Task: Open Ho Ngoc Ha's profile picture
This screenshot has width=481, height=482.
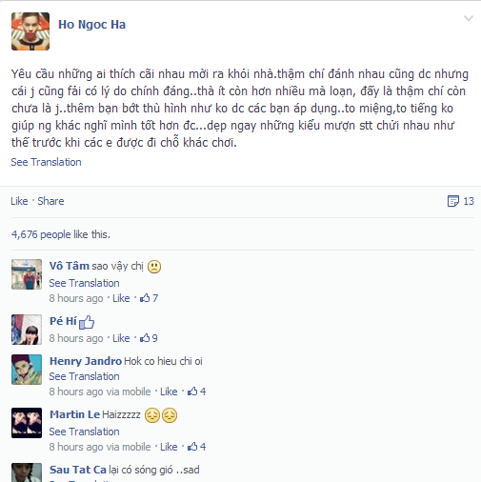Action: [x=30, y=31]
